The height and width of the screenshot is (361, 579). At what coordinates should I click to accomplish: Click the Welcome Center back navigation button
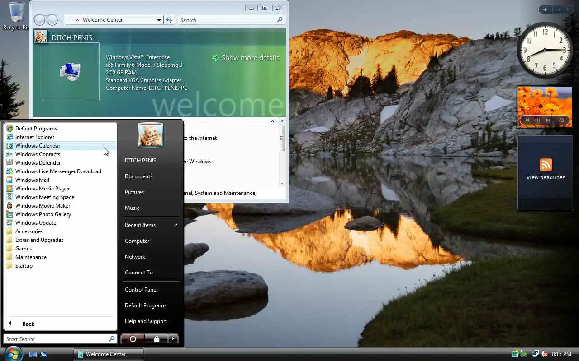tap(39, 20)
